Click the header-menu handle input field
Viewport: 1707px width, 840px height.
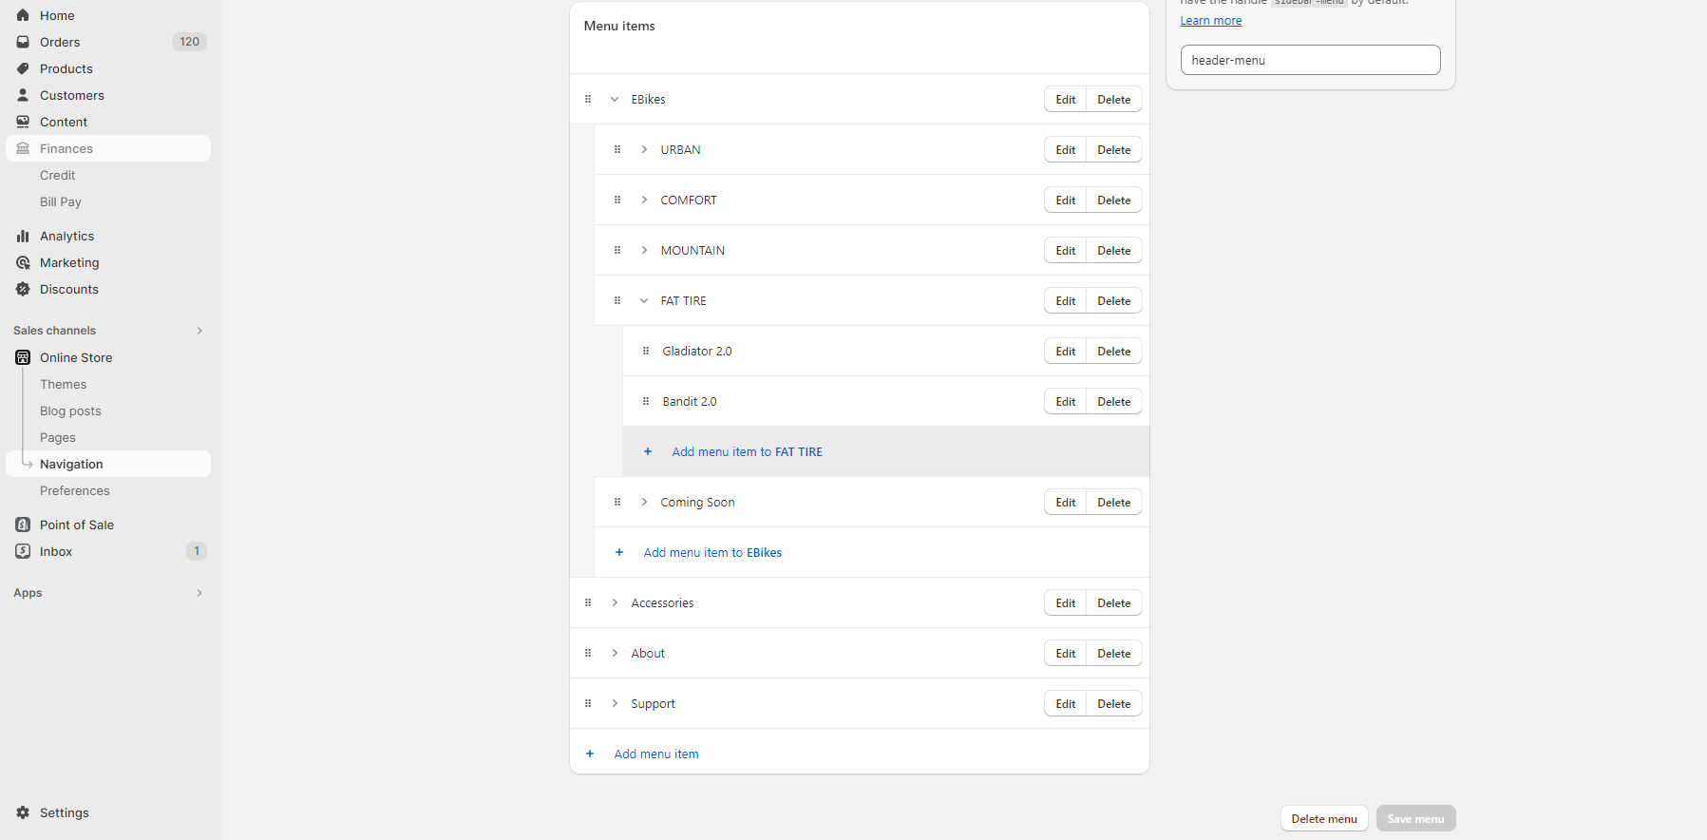click(x=1310, y=60)
